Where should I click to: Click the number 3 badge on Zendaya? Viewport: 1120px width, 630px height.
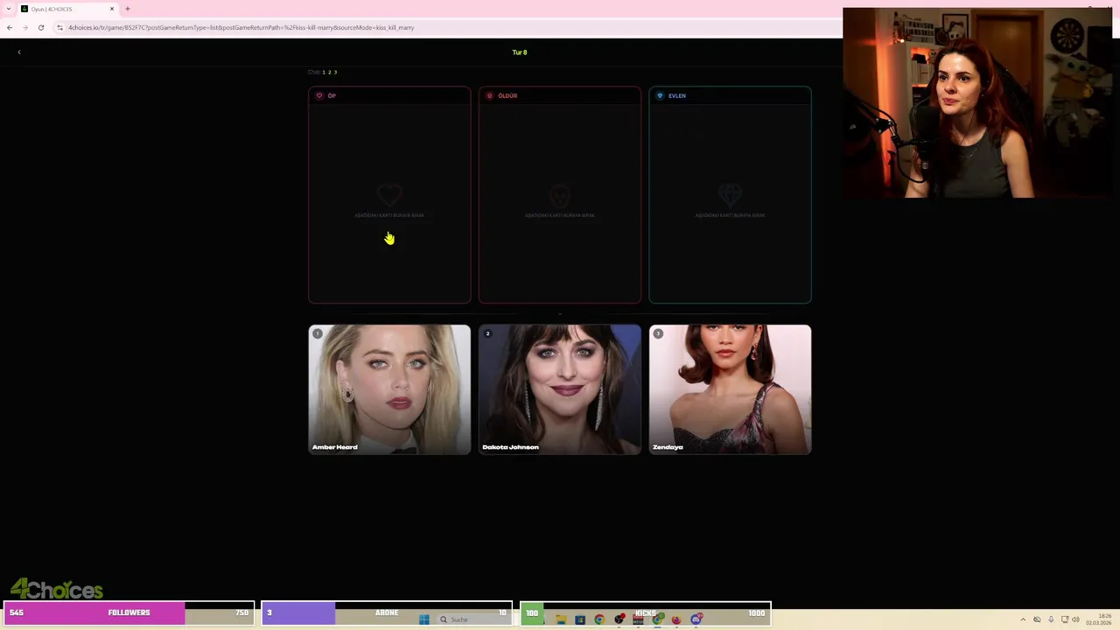click(658, 333)
